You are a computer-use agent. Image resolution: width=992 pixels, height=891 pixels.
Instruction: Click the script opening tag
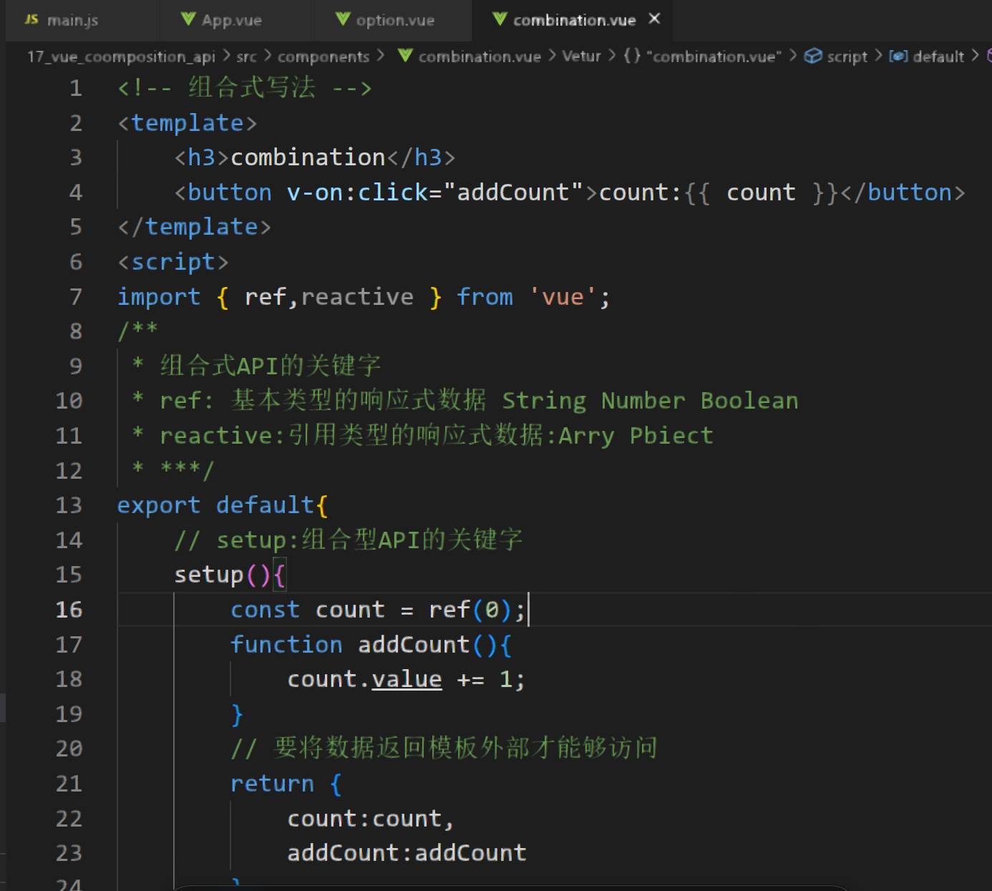tap(172, 262)
